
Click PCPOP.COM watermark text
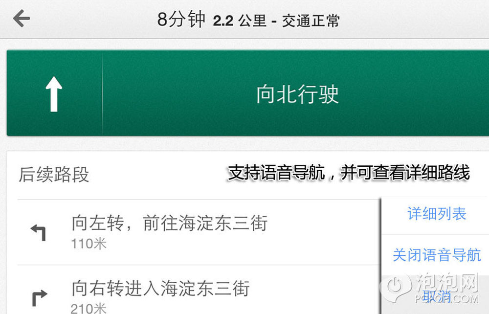pos(446,299)
